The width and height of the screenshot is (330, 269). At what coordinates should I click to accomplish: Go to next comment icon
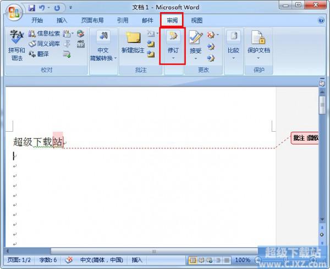[151, 54]
